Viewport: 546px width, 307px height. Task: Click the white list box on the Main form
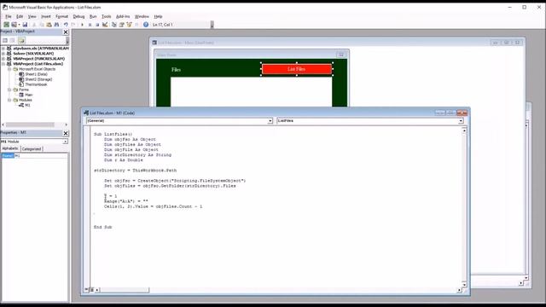point(251,92)
